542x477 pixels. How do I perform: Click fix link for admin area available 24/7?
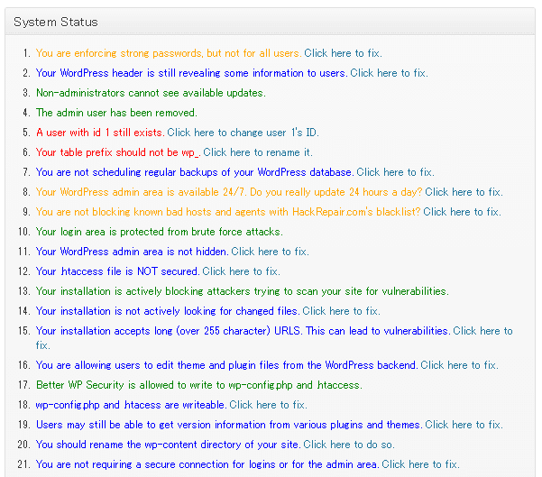(464, 192)
